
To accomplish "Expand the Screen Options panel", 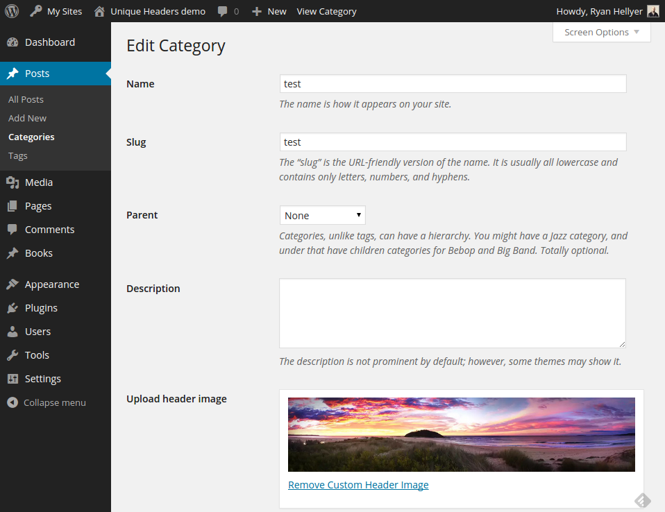I will pyautogui.click(x=601, y=32).
